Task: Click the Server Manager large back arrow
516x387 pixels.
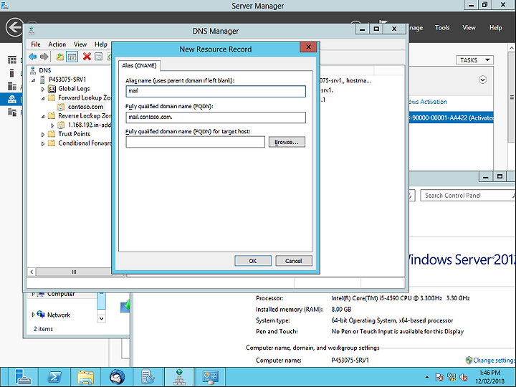Action: pos(14,27)
